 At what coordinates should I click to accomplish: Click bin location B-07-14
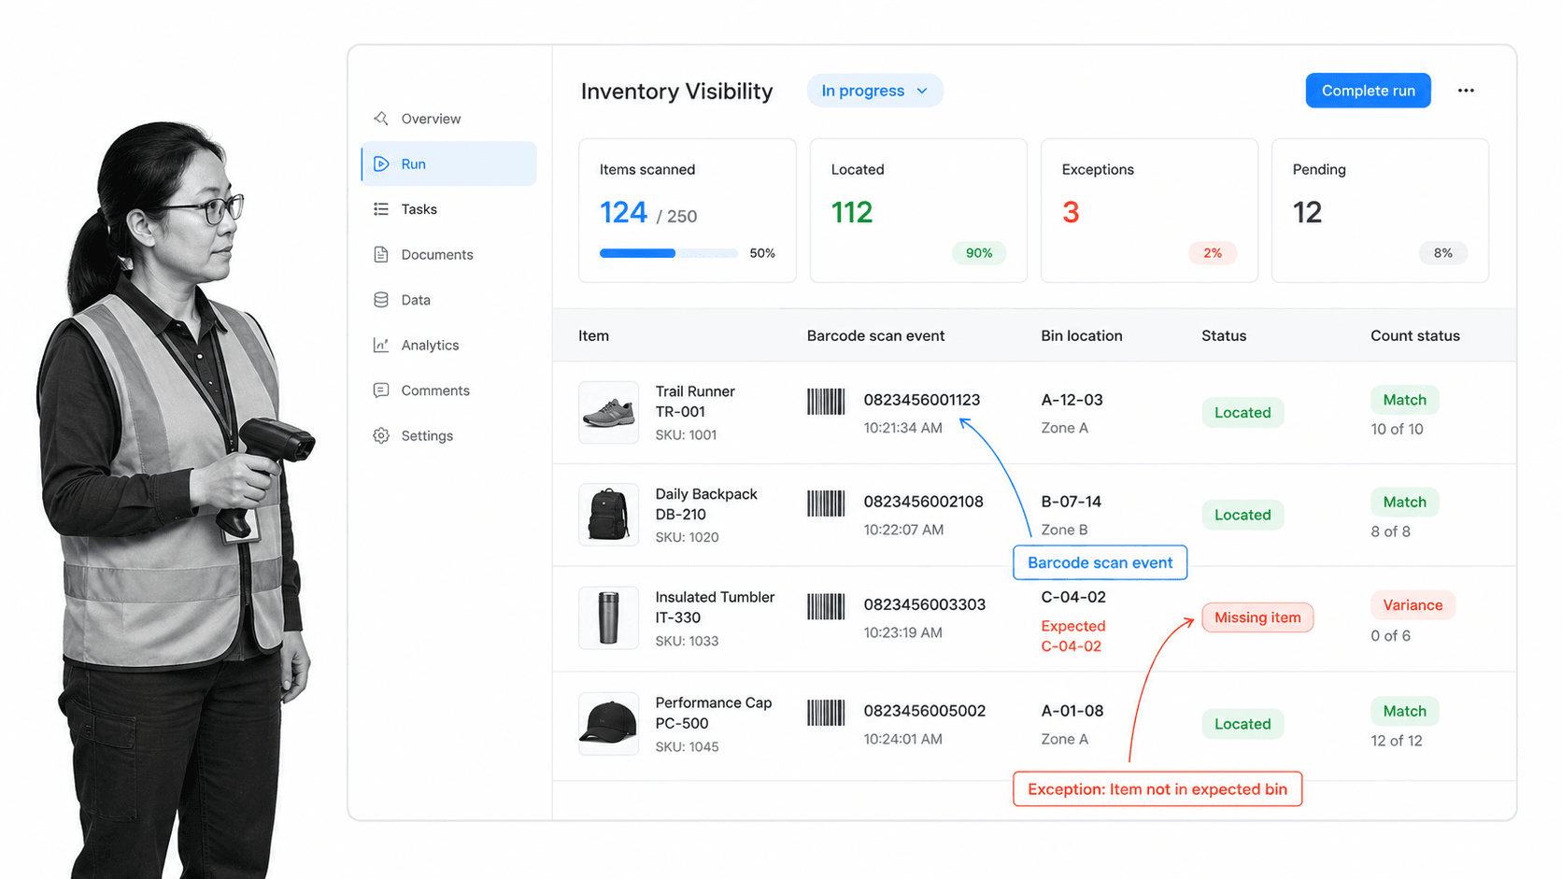(1072, 502)
